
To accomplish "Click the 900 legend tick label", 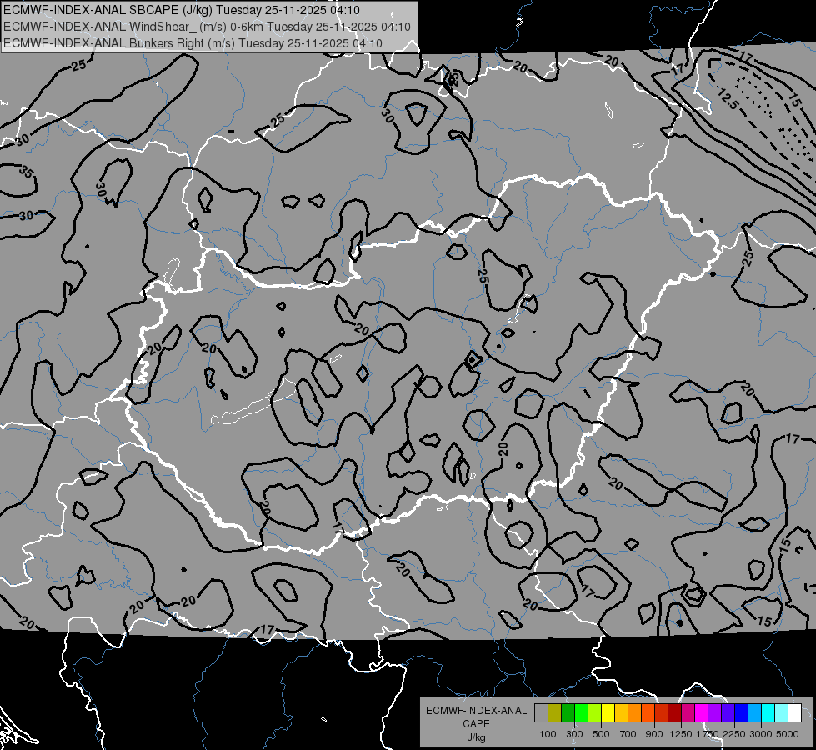I will coord(654,734).
